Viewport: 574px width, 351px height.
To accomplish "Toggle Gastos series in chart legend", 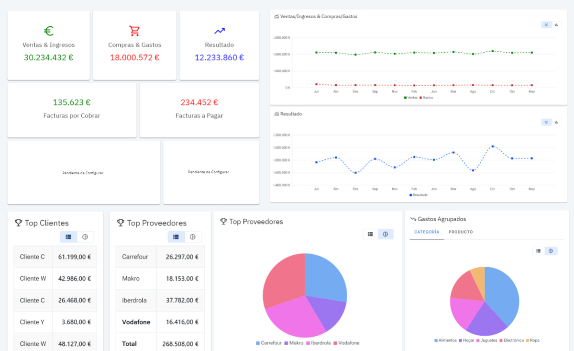I will point(426,97).
